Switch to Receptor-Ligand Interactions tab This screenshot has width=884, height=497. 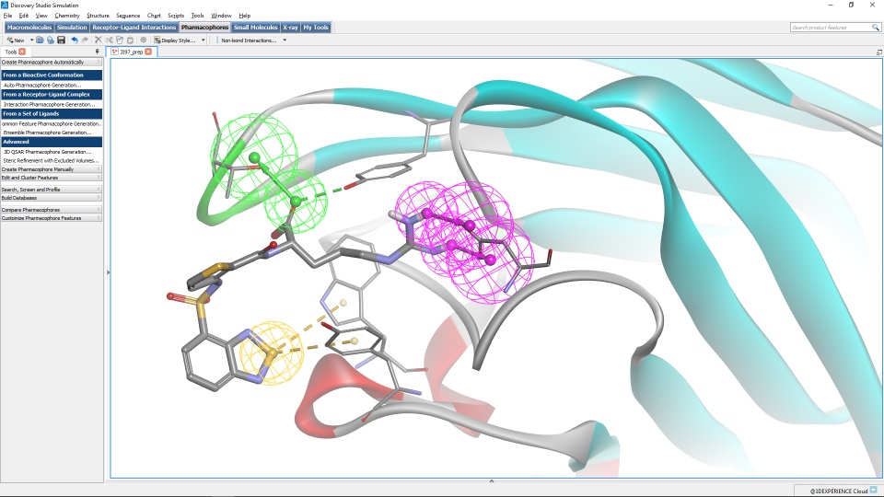134,27
